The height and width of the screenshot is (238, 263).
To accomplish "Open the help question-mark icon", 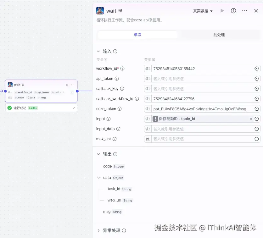I will pos(233,10).
